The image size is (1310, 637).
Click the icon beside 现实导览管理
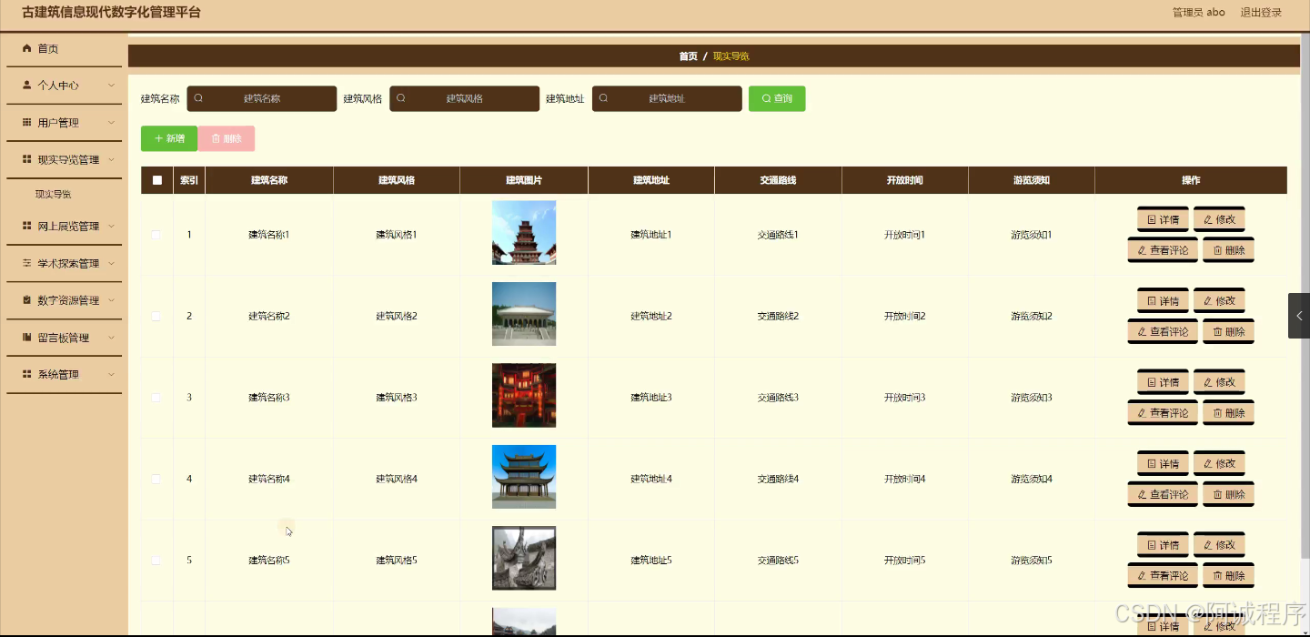[27, 159]
